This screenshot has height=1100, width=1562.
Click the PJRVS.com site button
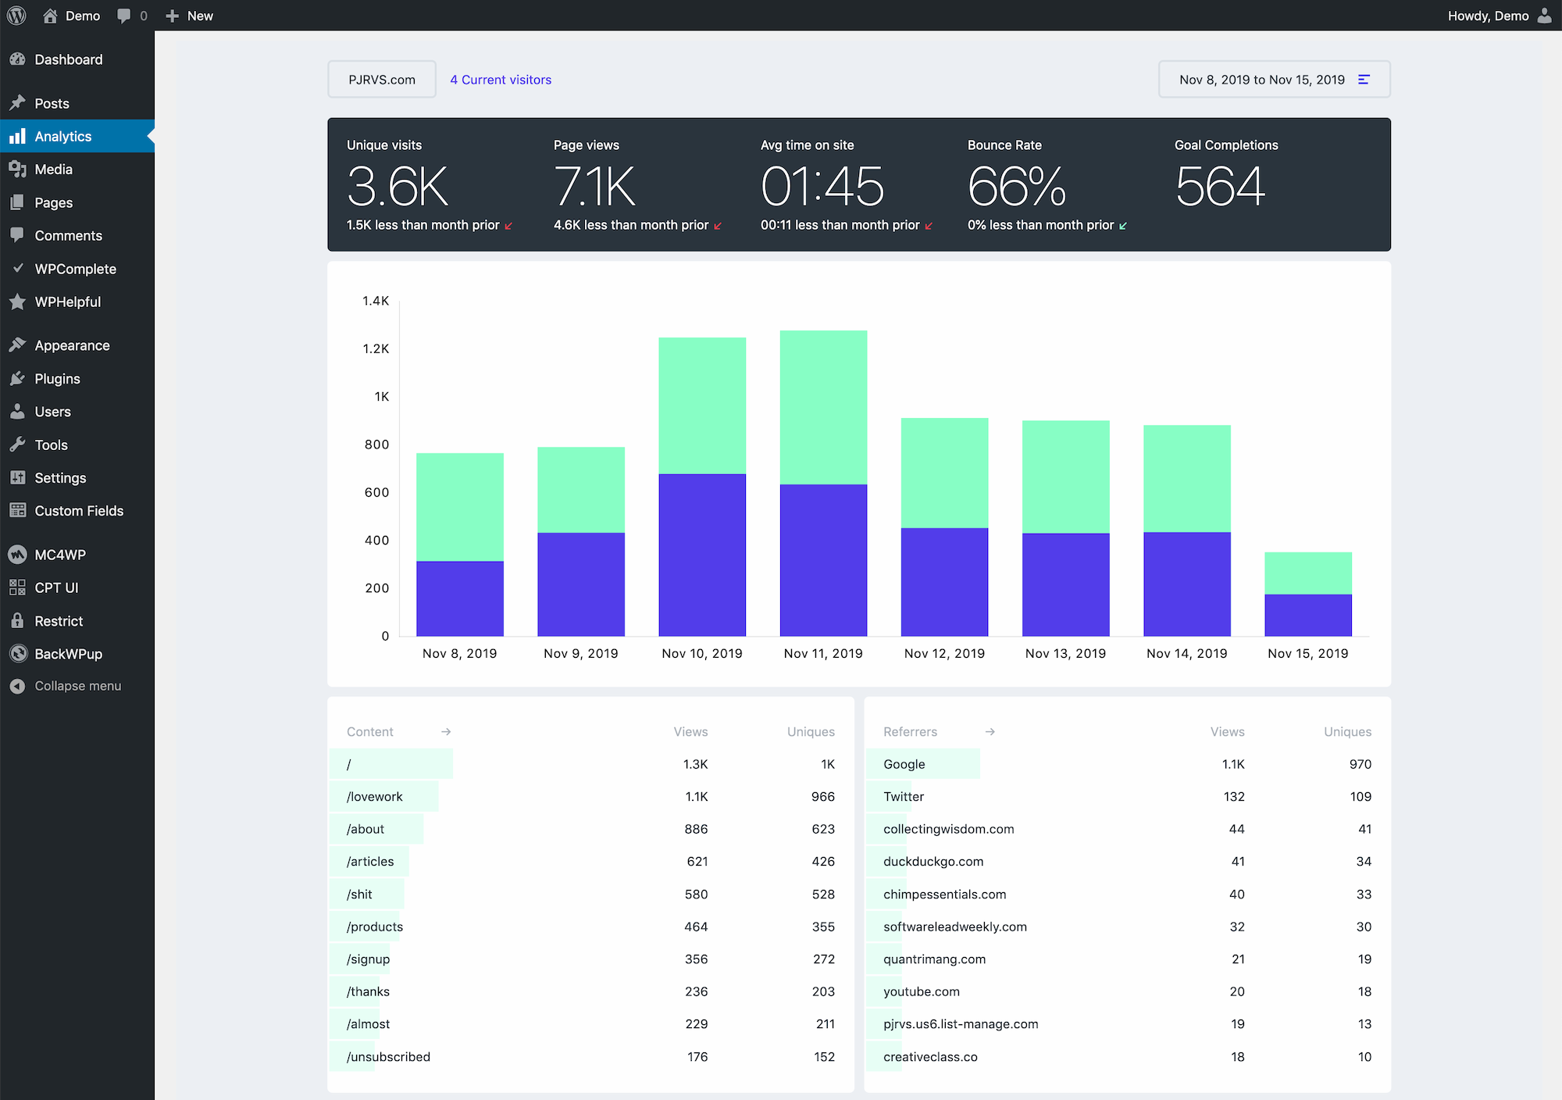pyautogui.click(x=382, y=79)
